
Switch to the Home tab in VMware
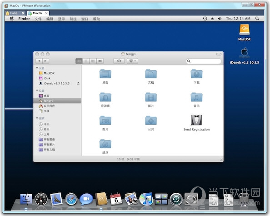coord(15,13)
